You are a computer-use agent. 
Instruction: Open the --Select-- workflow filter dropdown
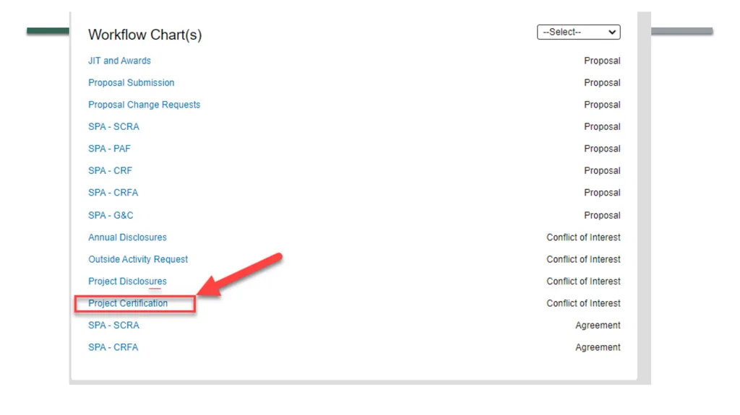point(579,32)
